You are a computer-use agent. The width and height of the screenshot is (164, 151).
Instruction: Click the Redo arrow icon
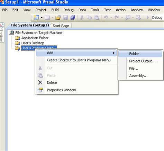click(x=117, y=18)
